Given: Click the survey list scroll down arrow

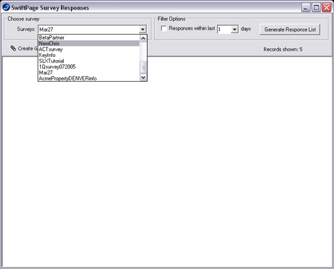Looking at the screenshot, I should (x=143, y=77).
